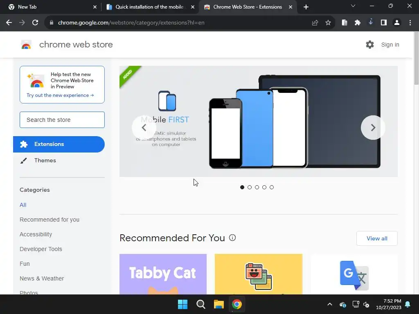This screenshot has height=314, width=419.
Task: Select the third carousel dot
Action: (x=257, y=187)
